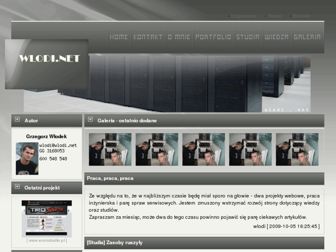This screenshot has width=336, height=252.
Task: Open the small Kontakt link at top
Action: [x=301, y=16]
